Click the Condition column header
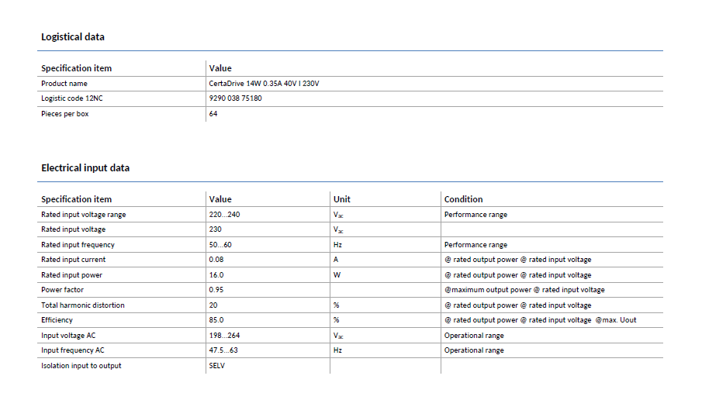The image size is (702, 400). (x=463, y=199)
